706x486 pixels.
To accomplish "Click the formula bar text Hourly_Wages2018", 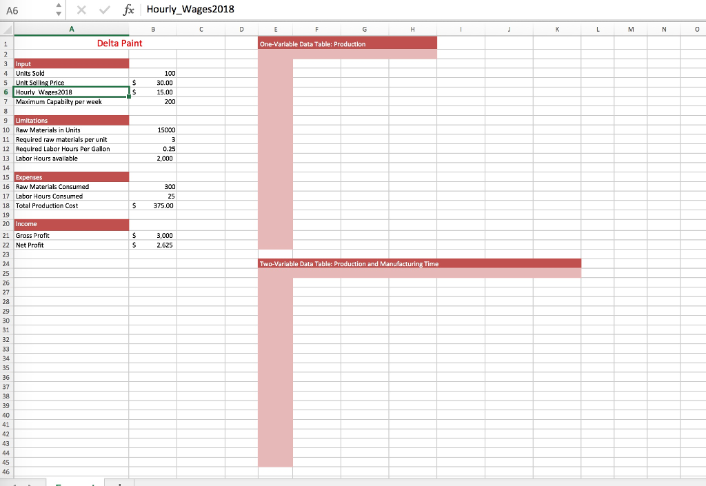I will pyautogui.click(x=190, y=10).
